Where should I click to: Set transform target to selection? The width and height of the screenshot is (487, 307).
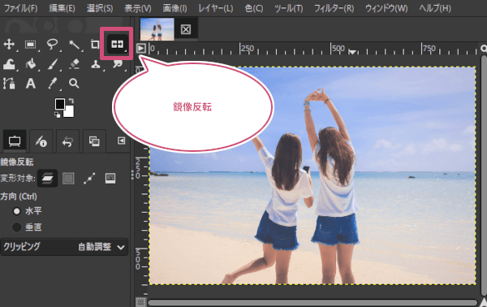68,179
